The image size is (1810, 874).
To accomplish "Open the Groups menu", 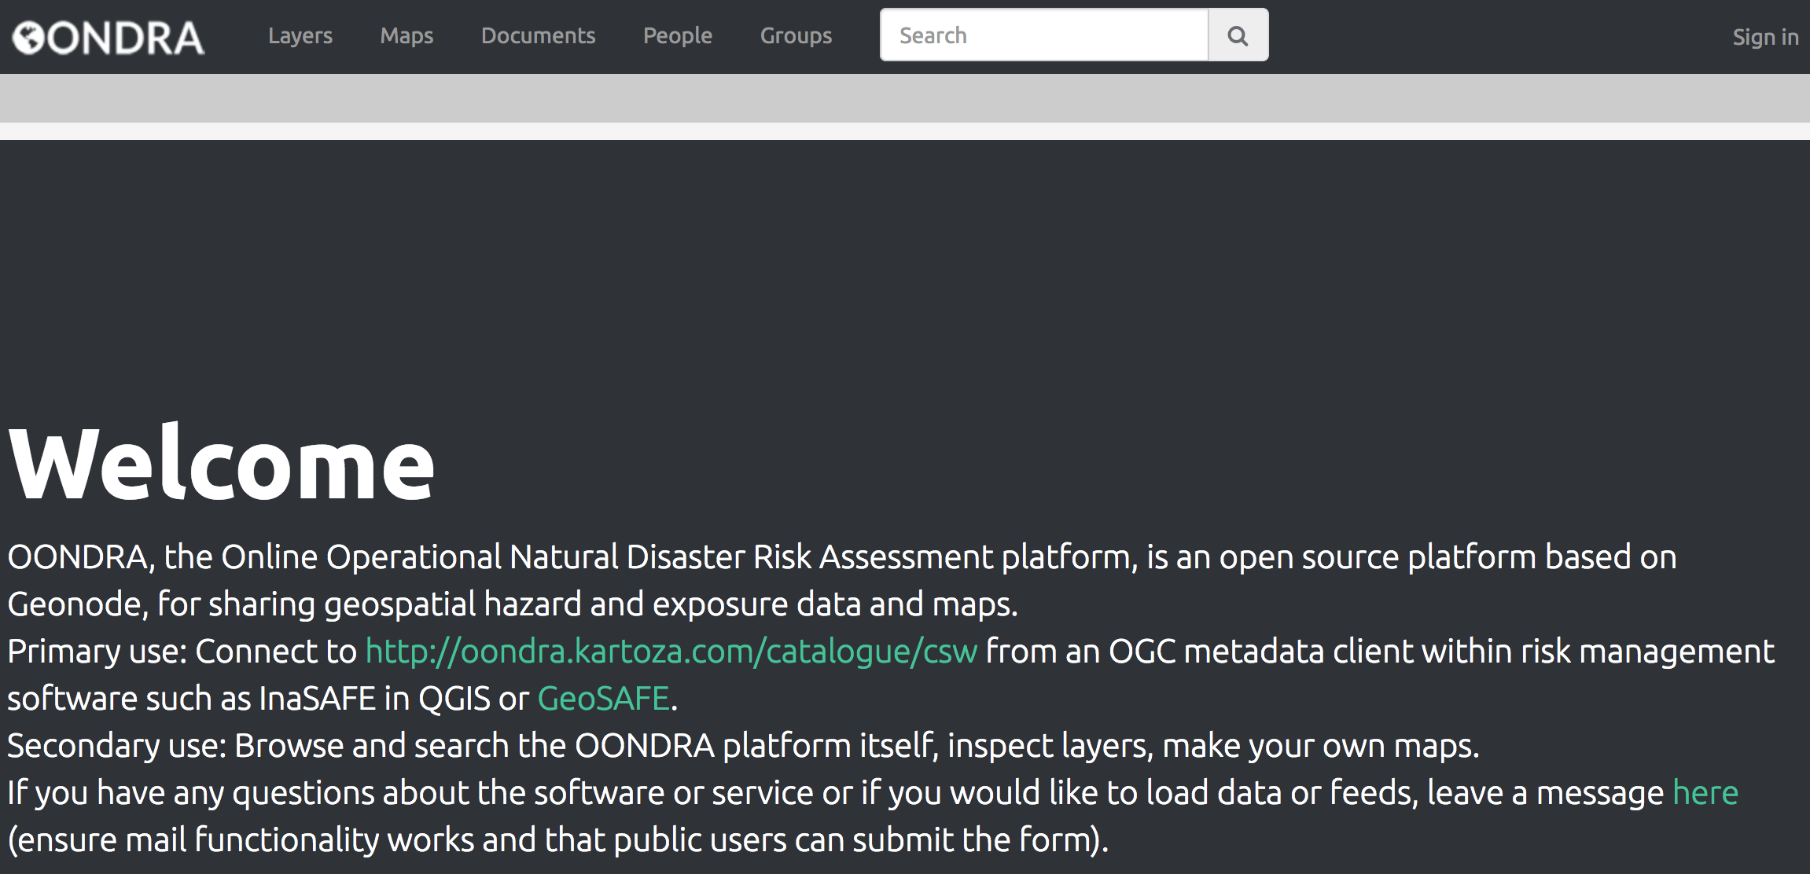I will (796, 36).
